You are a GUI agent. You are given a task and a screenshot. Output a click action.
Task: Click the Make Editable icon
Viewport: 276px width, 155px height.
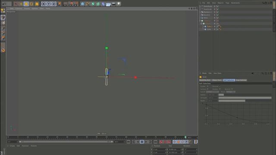point(3,10)
